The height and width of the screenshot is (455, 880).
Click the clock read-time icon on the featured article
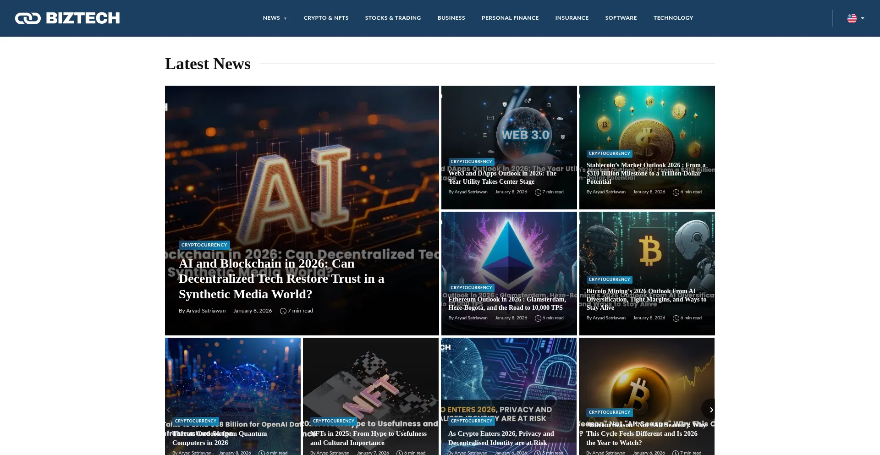[283, 311]
